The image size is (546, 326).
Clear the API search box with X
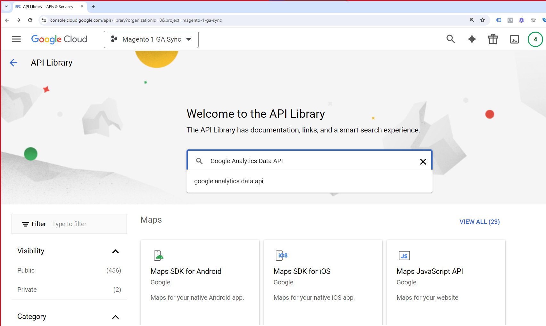click(423, 162)
